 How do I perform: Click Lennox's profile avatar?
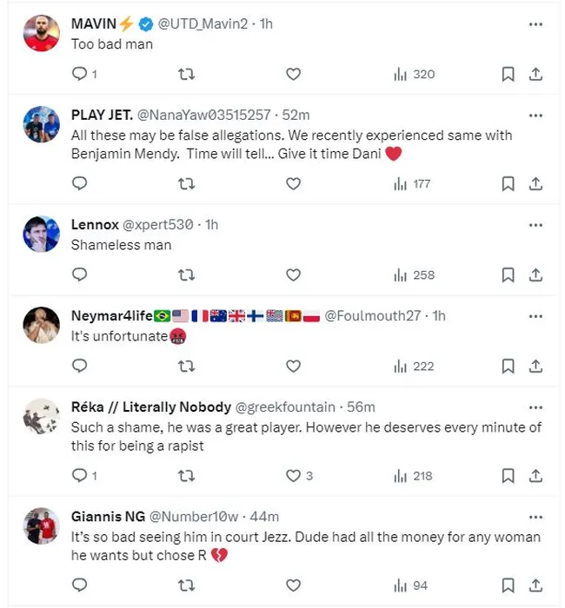click(42, 235)
